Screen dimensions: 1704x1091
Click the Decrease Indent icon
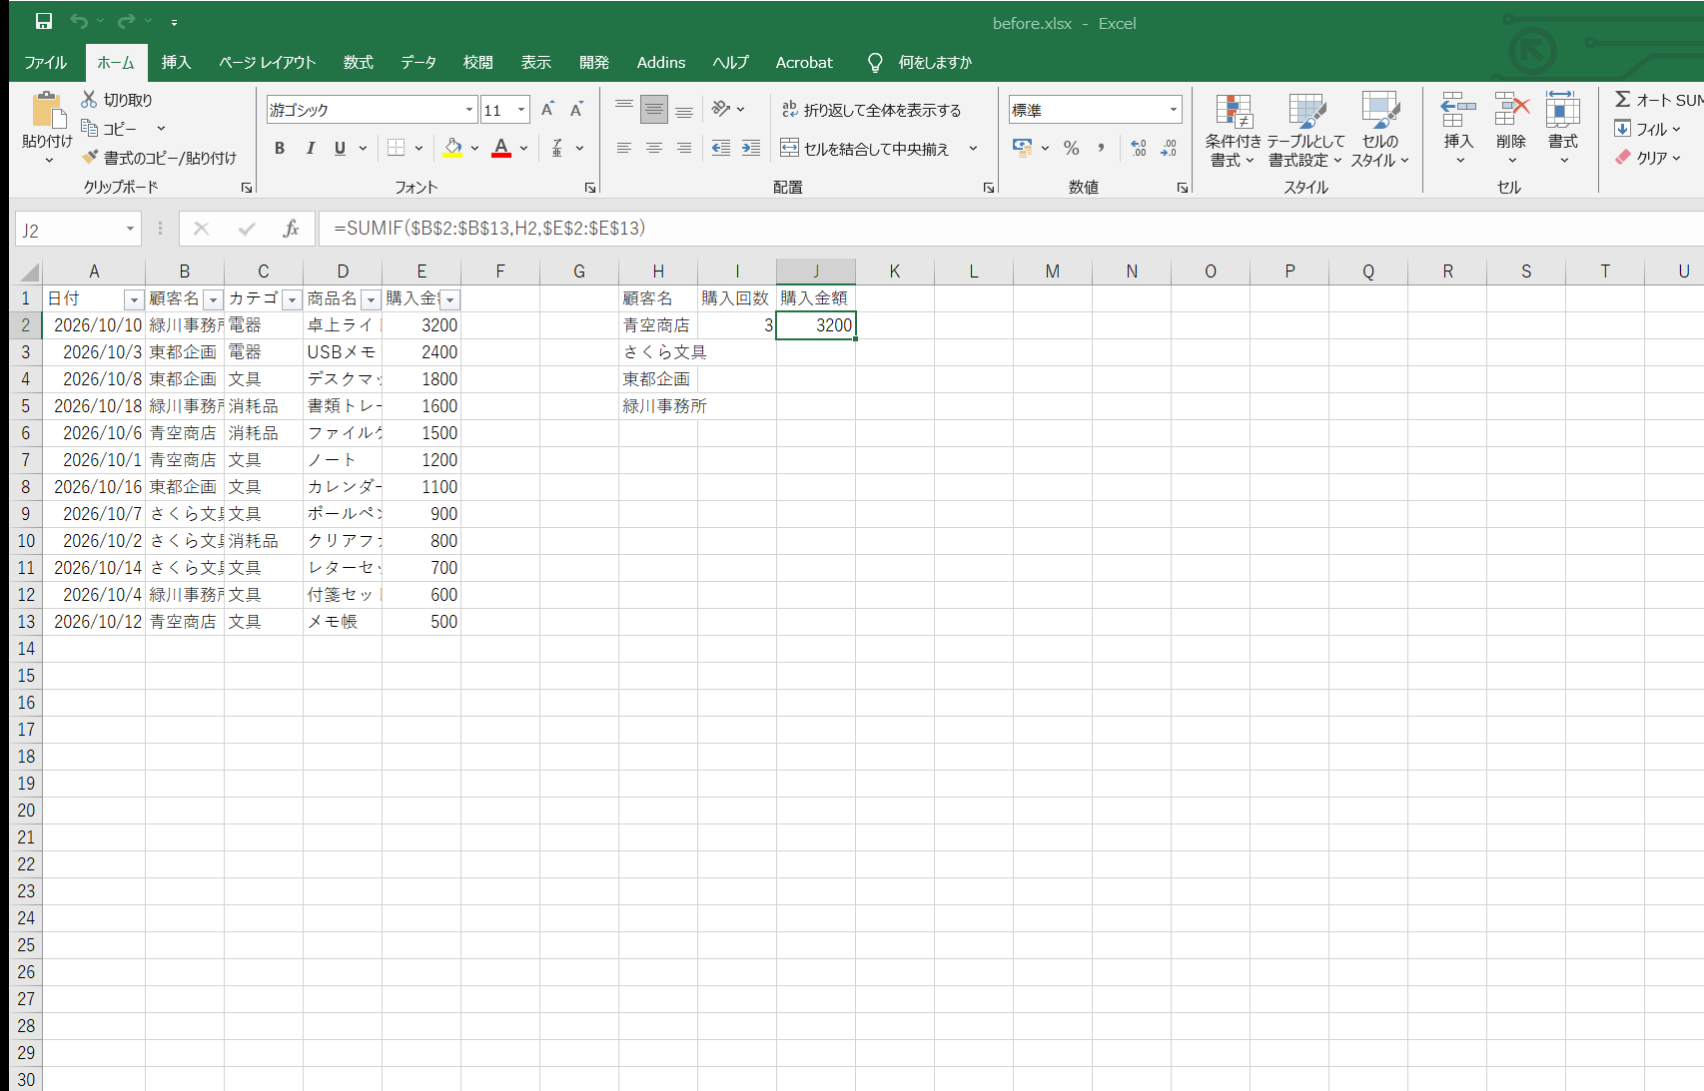720,148
